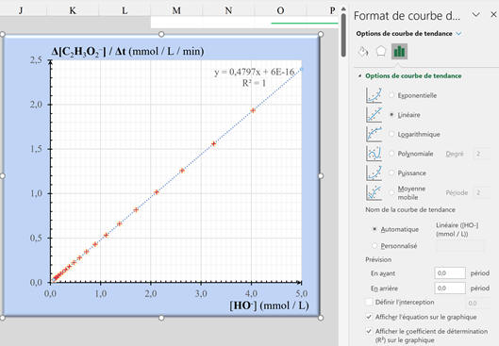Select the Logarithmique radio button
Screen dimensions: 499x346
pyautogui.click(x=391, y=134)
